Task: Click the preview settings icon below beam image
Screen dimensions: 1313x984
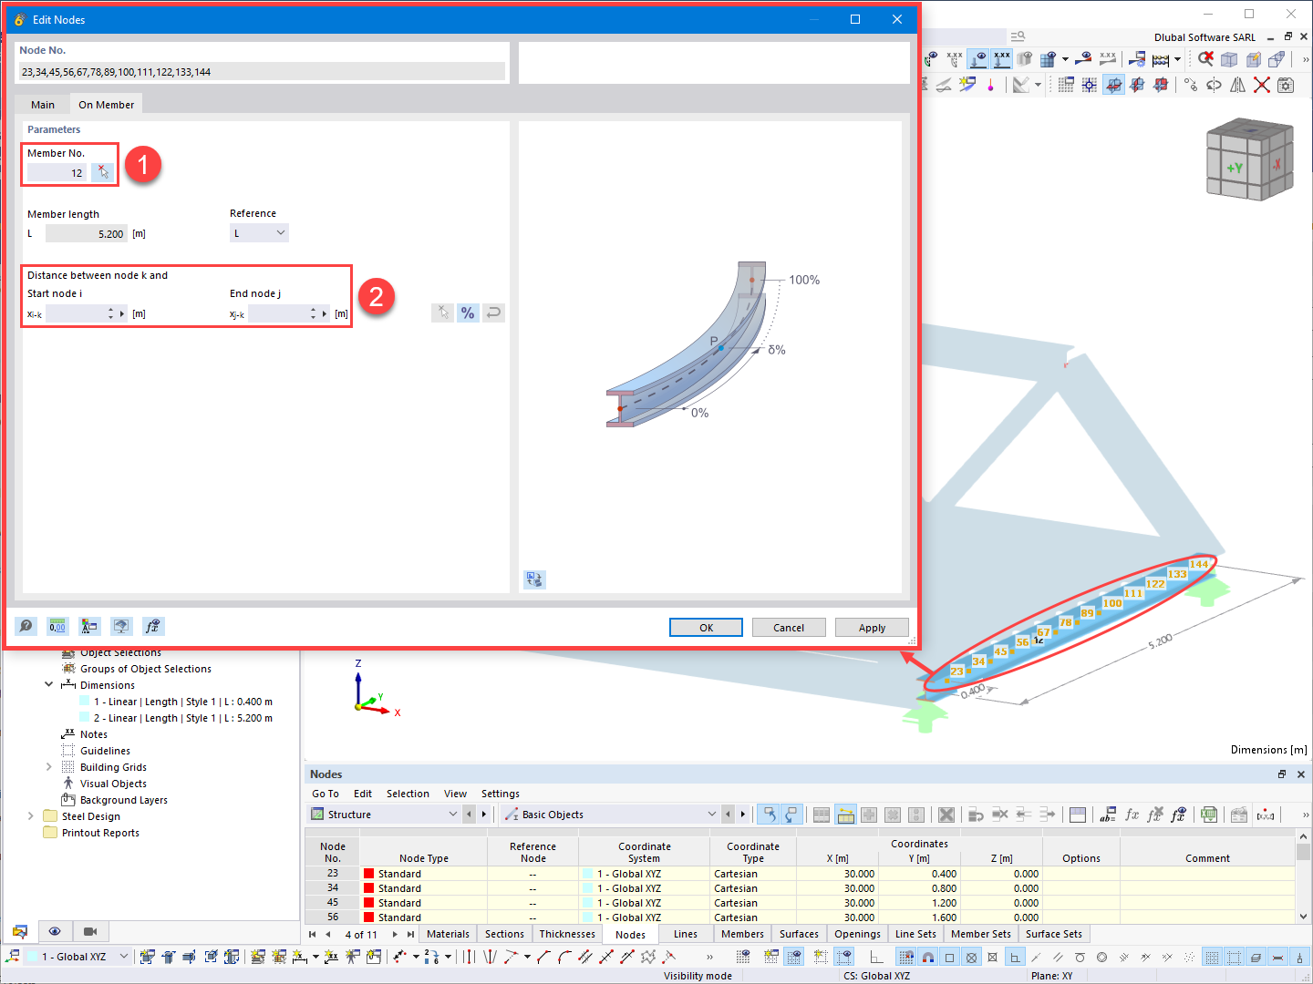Action: (534, 579)
